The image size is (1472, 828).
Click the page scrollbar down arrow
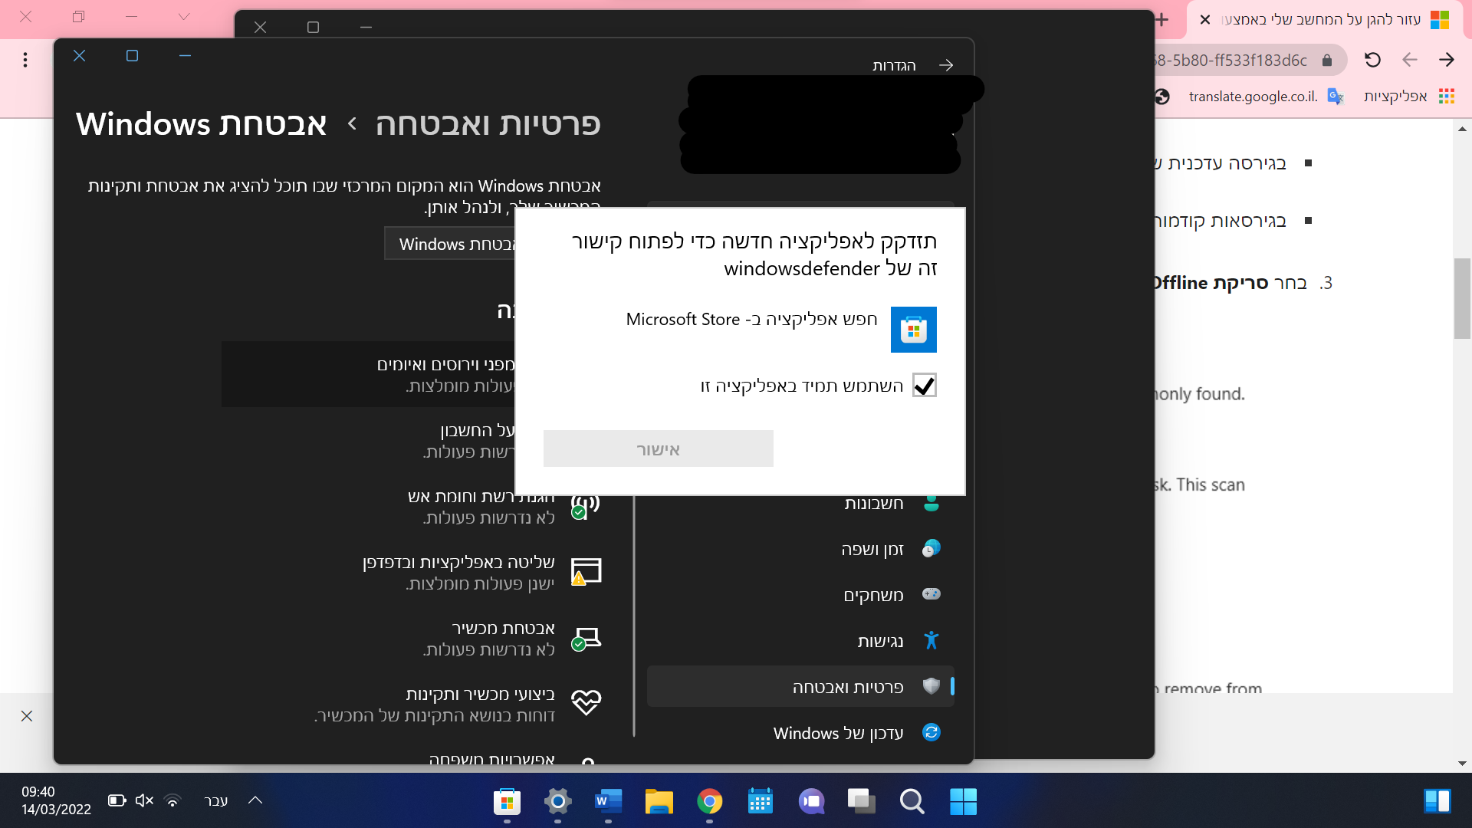(x=1462, y=764)
